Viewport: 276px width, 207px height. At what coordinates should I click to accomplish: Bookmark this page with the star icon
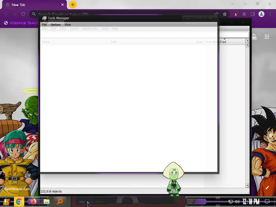(x=225, y=14)
